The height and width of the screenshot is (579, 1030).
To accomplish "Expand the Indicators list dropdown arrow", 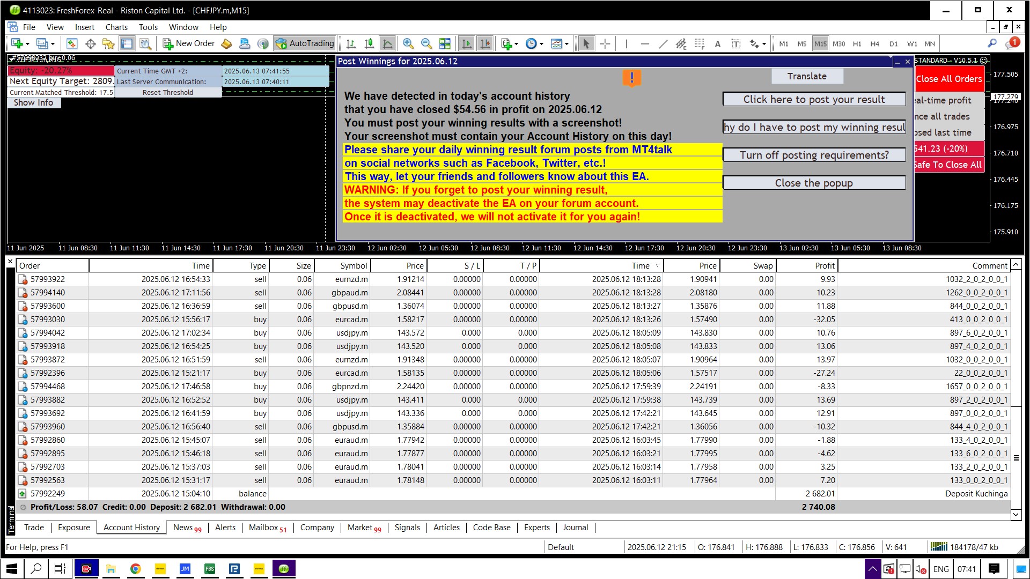I will [x=516, y=44].
